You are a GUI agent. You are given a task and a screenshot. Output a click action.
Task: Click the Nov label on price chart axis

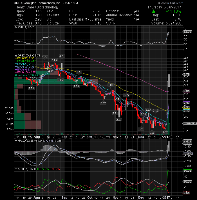point(115,137)
